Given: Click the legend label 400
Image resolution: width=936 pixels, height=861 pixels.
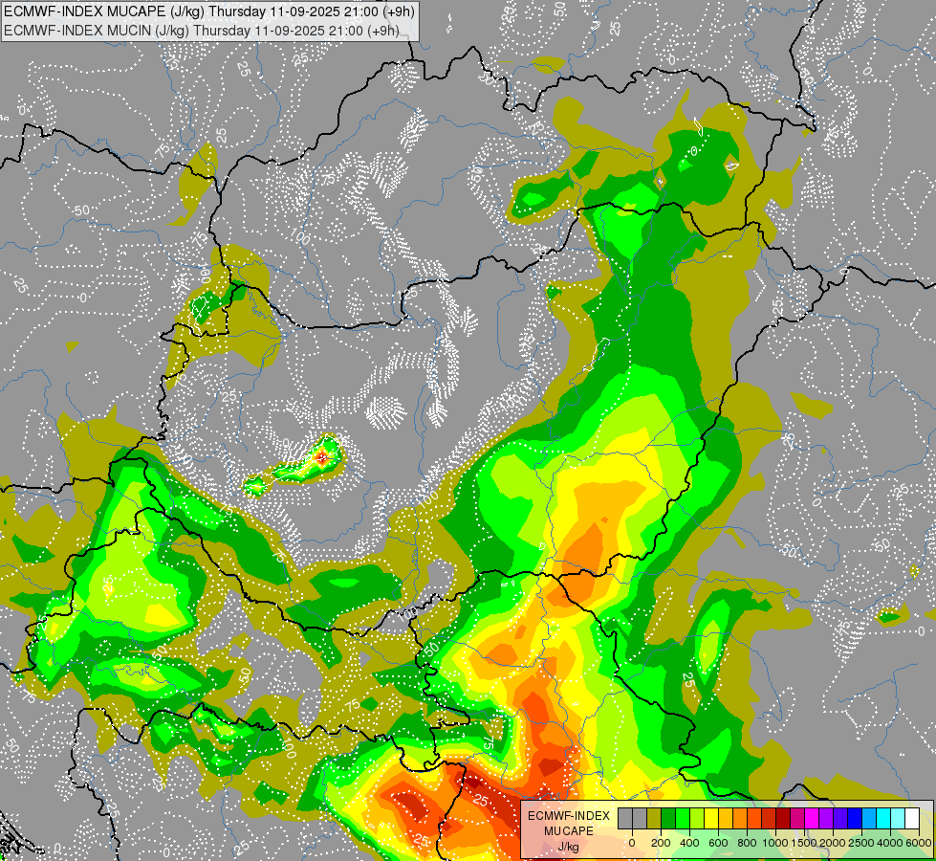Looking at the screenshot, I should [689, 843].
